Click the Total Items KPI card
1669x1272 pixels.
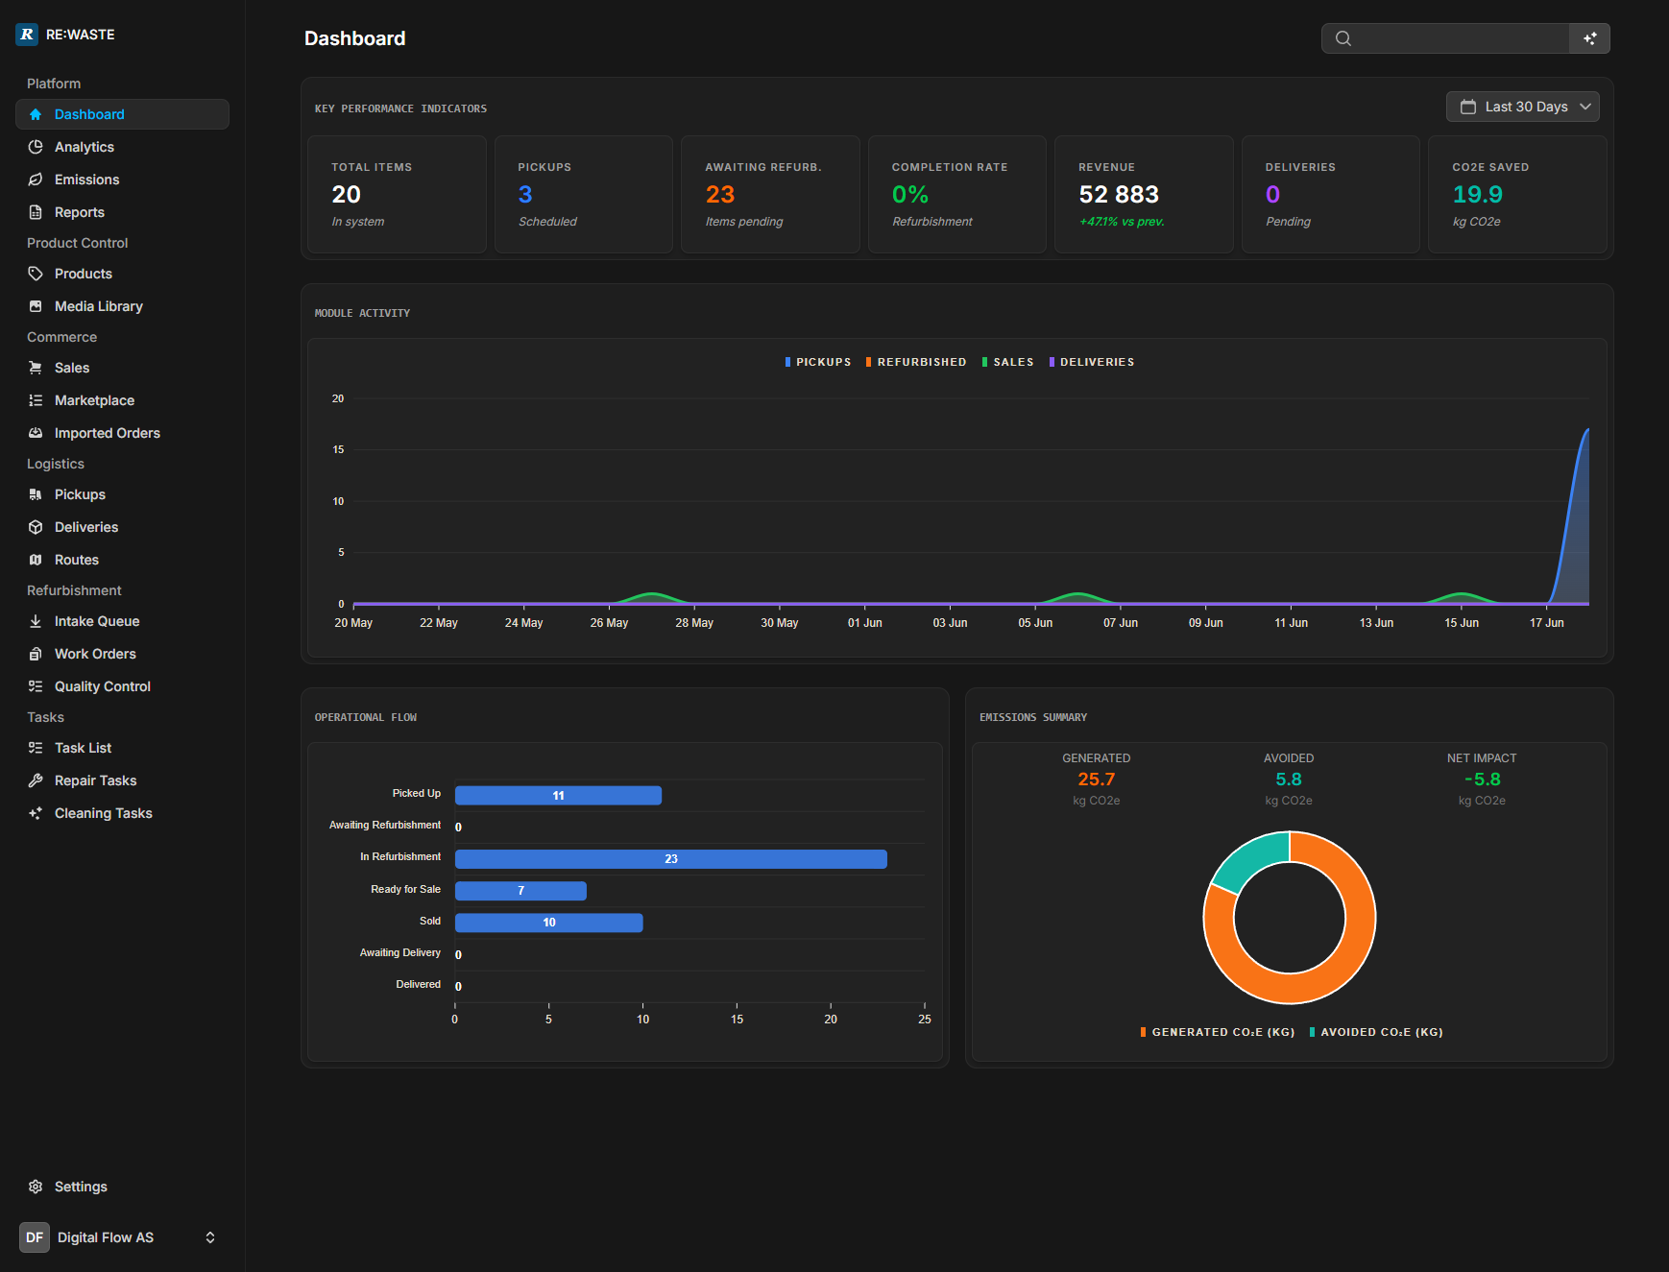[x=397, y=194]
